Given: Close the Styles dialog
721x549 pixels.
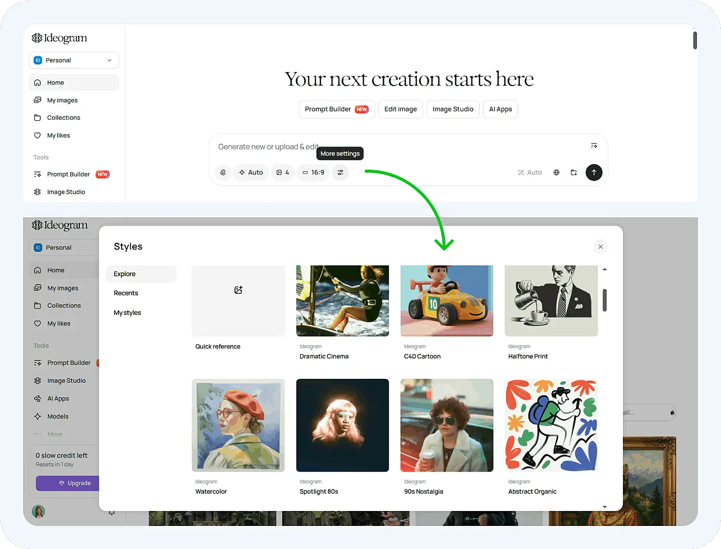Looking at the screenshot, I should (x=600, y=247).
